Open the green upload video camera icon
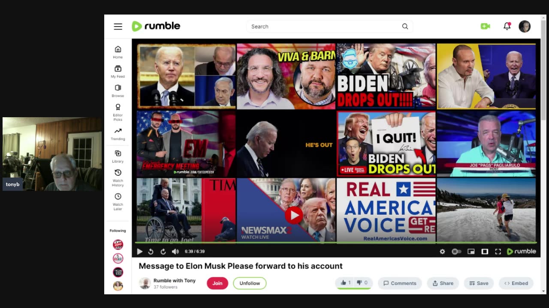The height and width of the screenshot is (308, 549). coord(485,27)
